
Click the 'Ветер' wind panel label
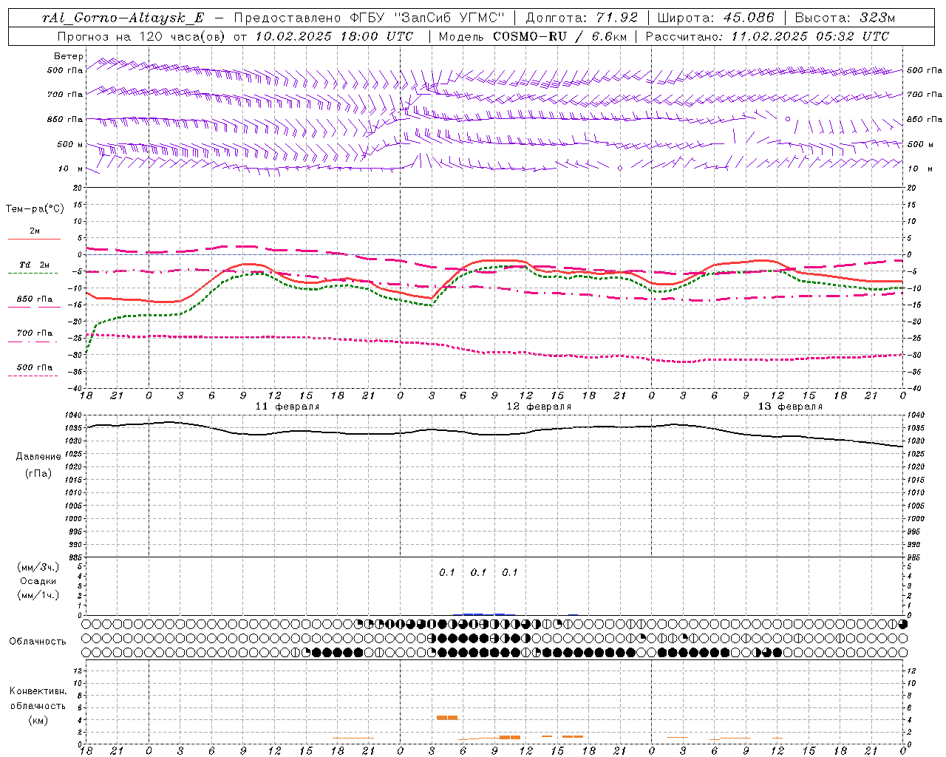pyautogui.click(x=69, y=56)
